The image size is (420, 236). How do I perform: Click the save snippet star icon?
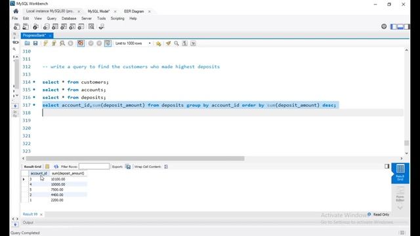158,43
